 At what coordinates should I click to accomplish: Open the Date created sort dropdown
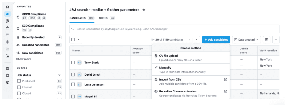tap(246, 39)
